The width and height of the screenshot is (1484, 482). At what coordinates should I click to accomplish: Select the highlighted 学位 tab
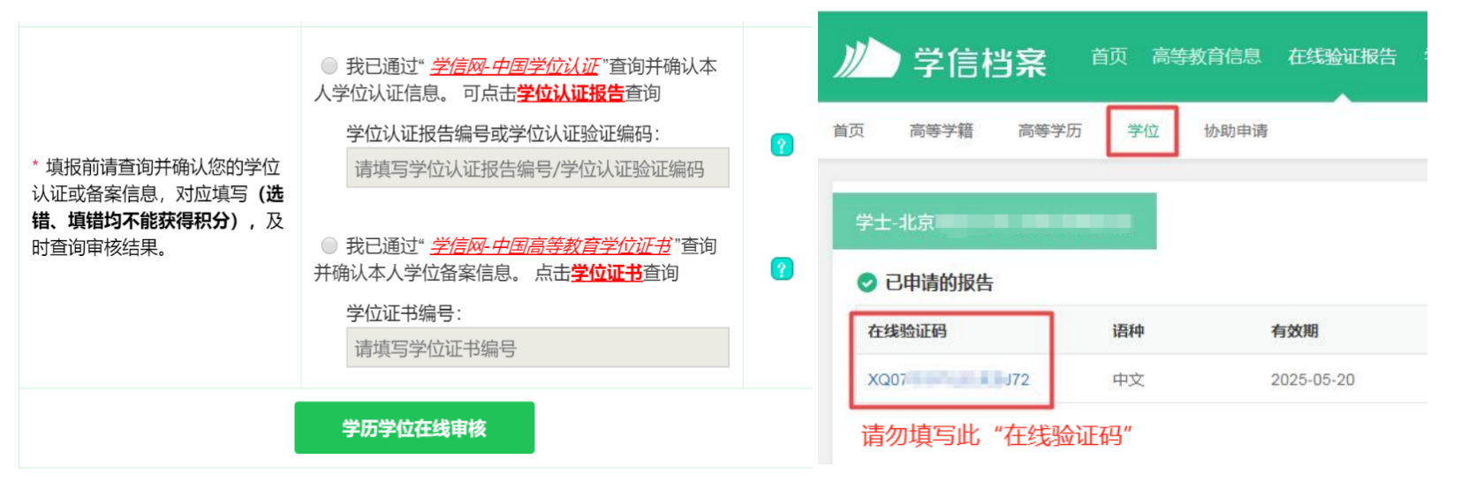pyautogui.click(x=1142, y=131)
